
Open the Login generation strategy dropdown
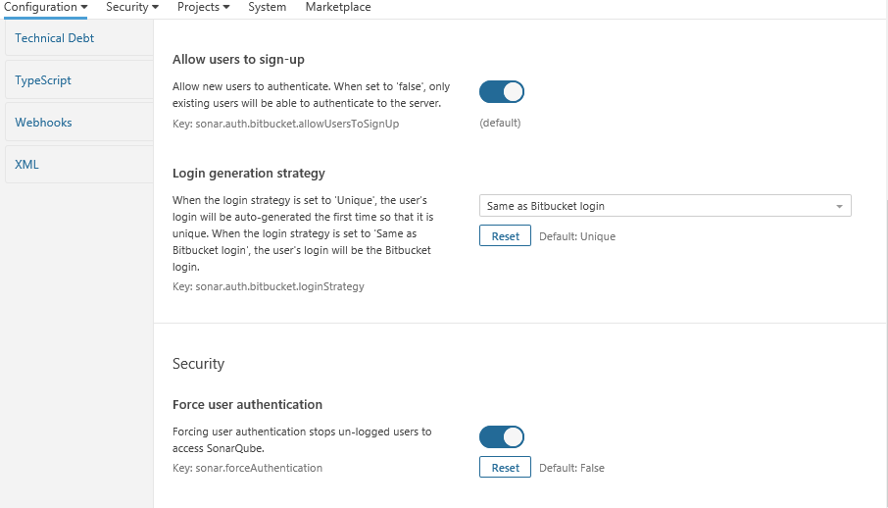665,206
